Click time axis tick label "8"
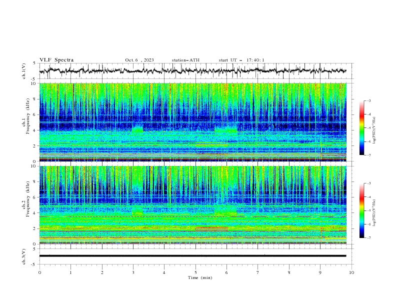The image size is (396, 306). pyautogui.click(x=289, y=272)
